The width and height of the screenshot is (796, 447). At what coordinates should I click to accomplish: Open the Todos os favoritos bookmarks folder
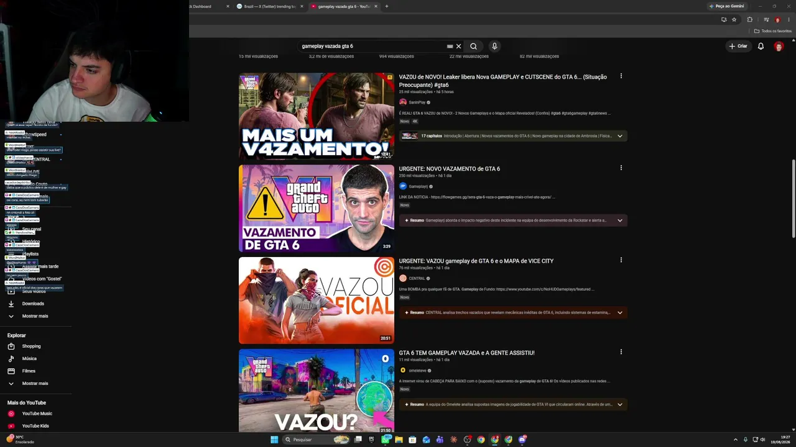[773, 31]
